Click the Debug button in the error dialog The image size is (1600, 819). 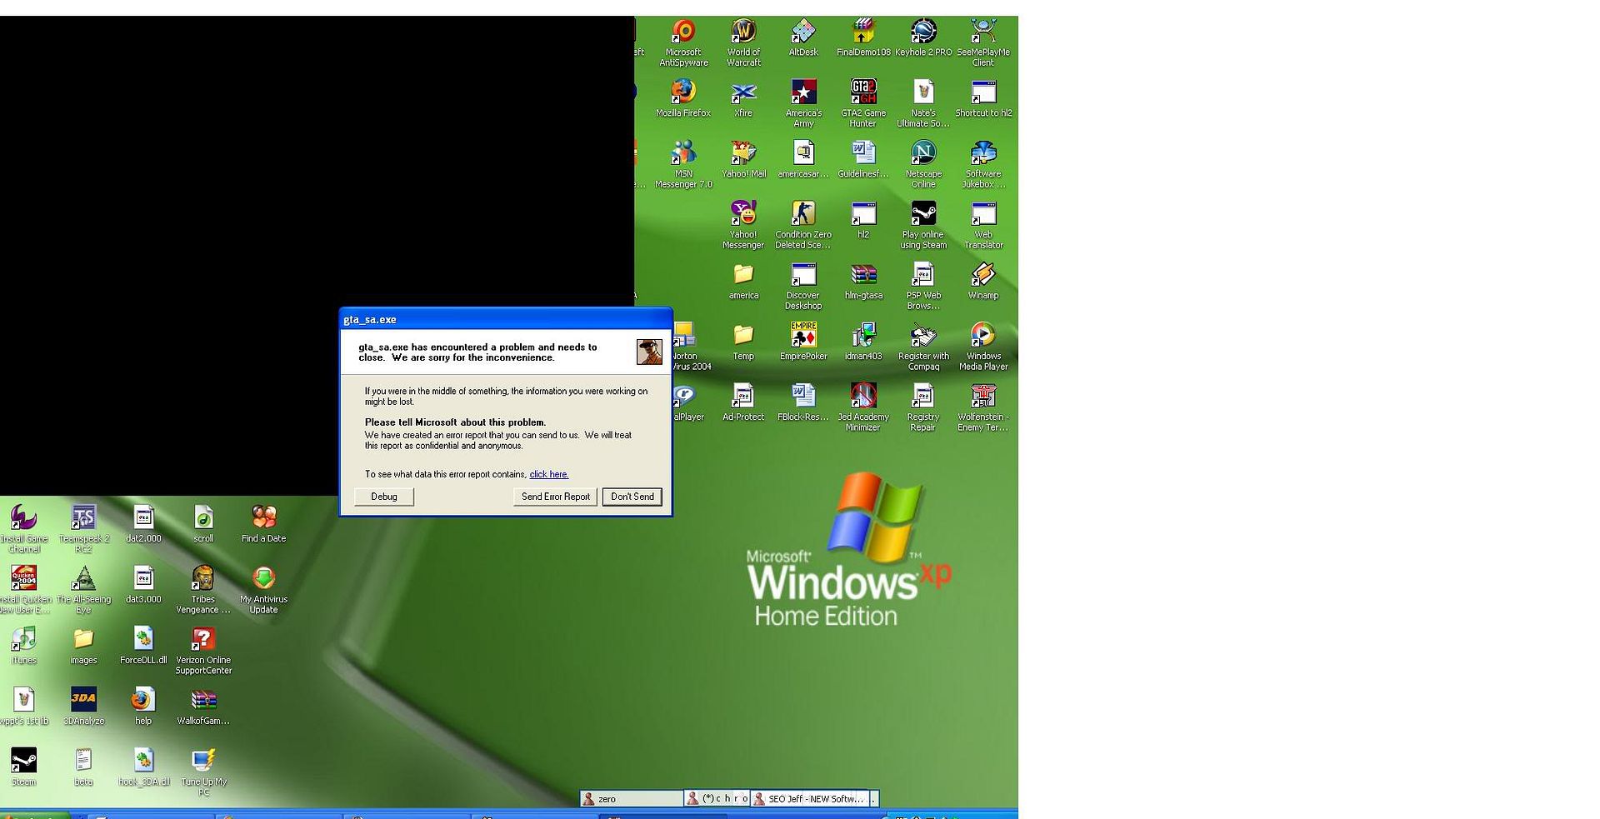pyautogui.click(x=384, y=497)
